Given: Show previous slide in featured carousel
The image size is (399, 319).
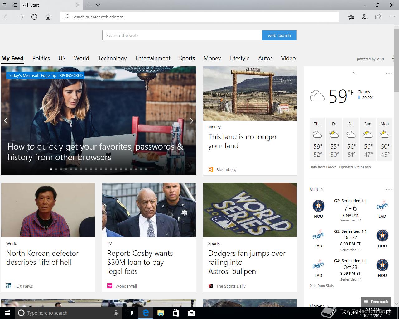Looking at the screenshot, I should [6, 121].
